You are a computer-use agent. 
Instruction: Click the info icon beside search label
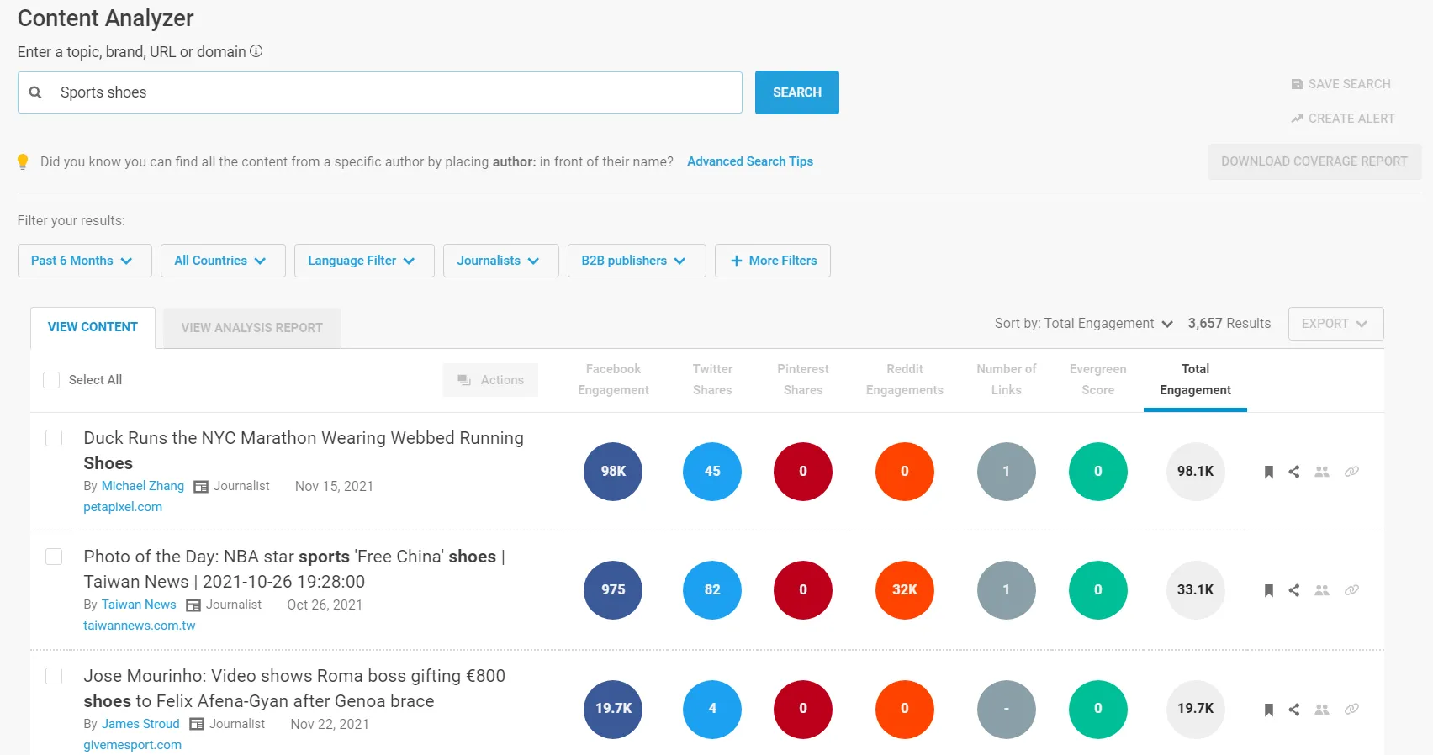point(256,51)
